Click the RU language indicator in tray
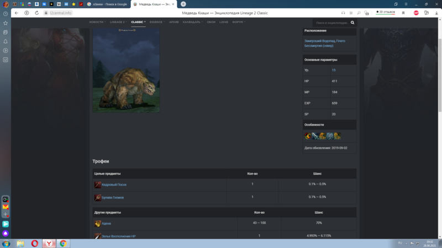The height and width of the screenshot is (248, 442). point(400,242)
